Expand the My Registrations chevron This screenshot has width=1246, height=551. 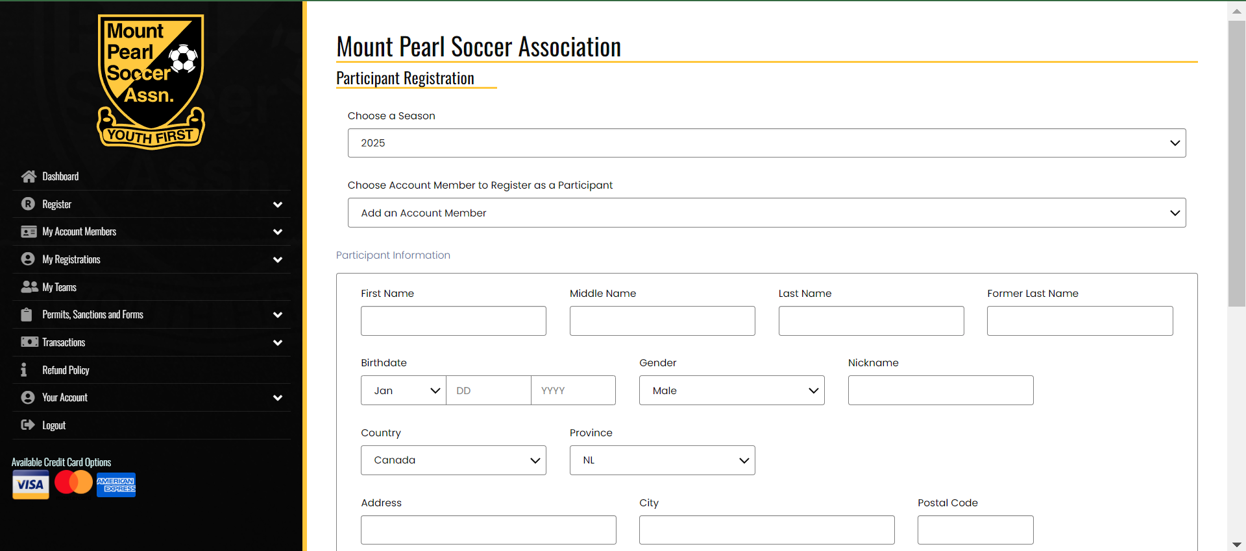278,259
